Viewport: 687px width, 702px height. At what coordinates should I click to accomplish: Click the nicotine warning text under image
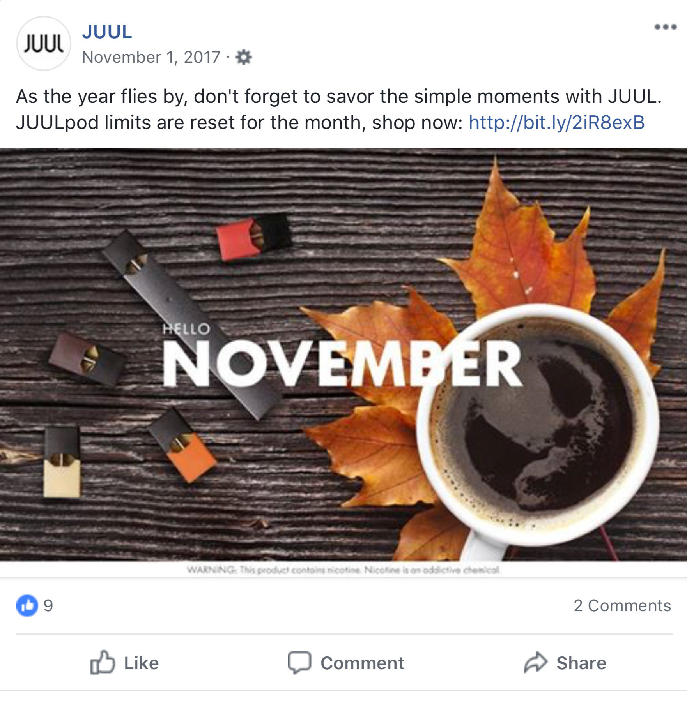(343, 570)
